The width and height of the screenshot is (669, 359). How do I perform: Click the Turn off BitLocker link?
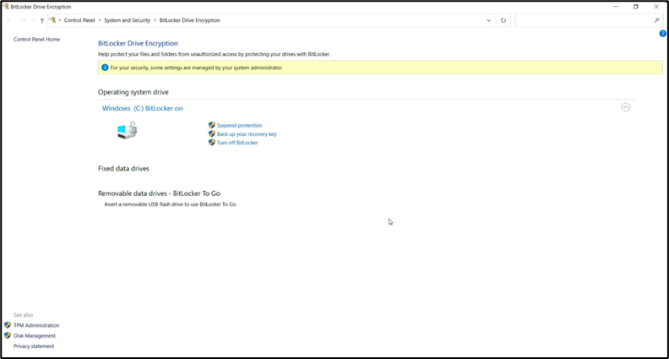(237, 143)
